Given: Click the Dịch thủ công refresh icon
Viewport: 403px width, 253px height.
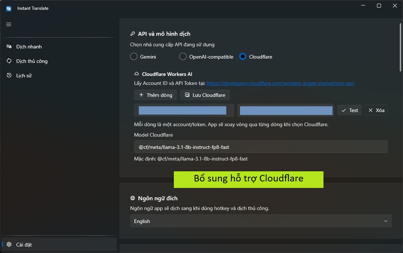Looking at the screenshot, I should tap(9, 61).
